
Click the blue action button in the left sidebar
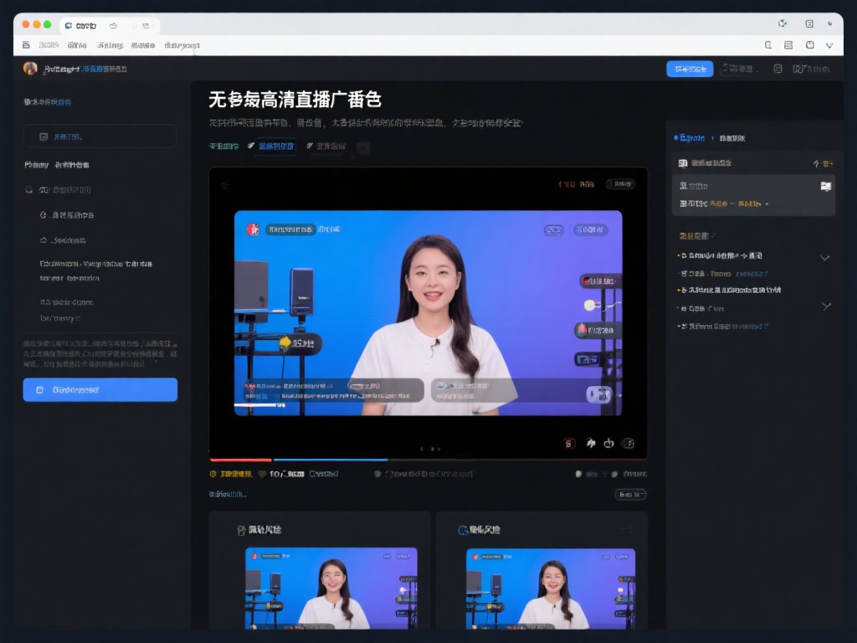100,389
